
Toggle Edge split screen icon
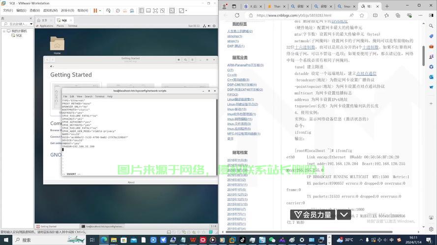pyautogui.click(x=375, y=15)
